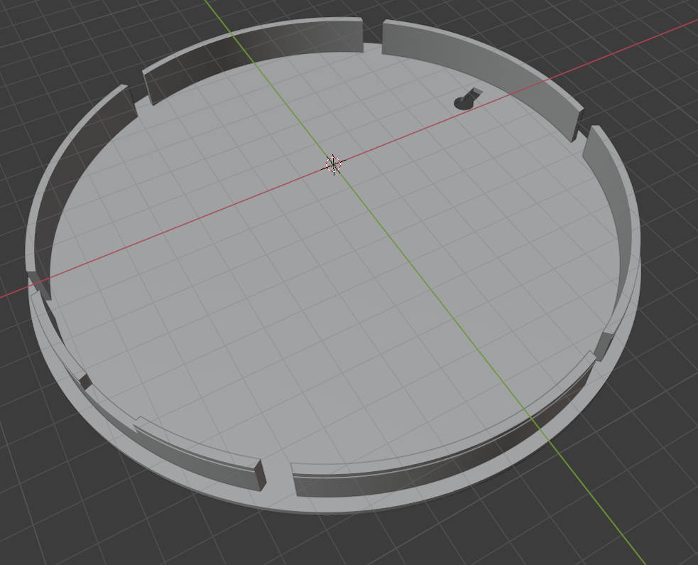Image resolution: width=698 pixels, height=565 pixels.
Task: Click the 3D cursor at the world origin
Action: (x=333, y=164)
